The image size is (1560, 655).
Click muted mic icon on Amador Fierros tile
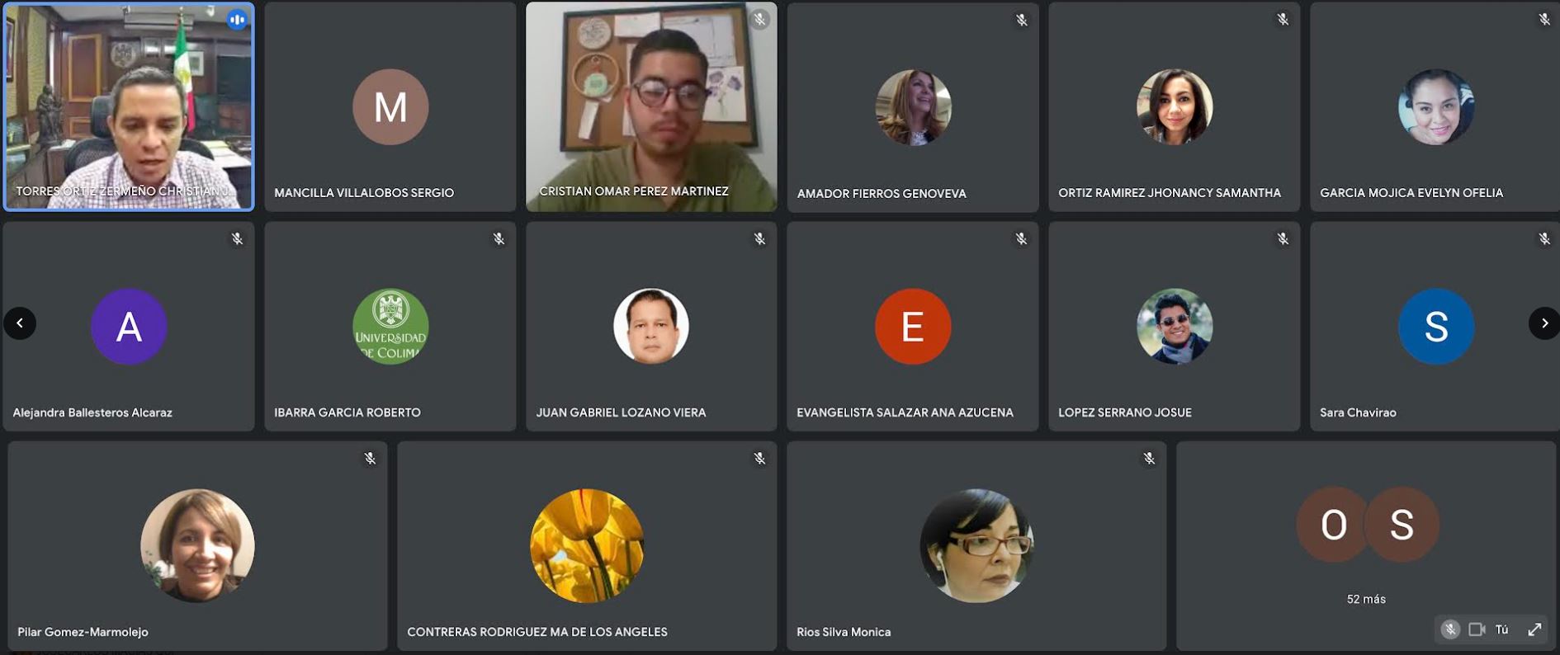[1021, 20]
